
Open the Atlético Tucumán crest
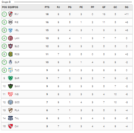point(10,70)
